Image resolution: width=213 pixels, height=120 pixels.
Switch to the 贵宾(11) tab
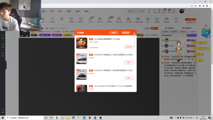184,32
